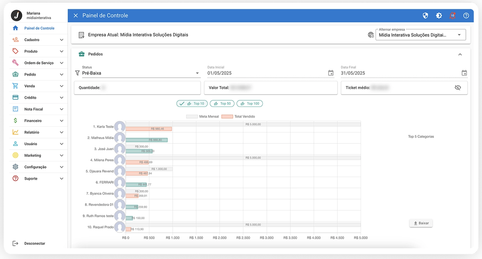Toggle the brightness theme icon
482x259 pixels.
[439, 16]
